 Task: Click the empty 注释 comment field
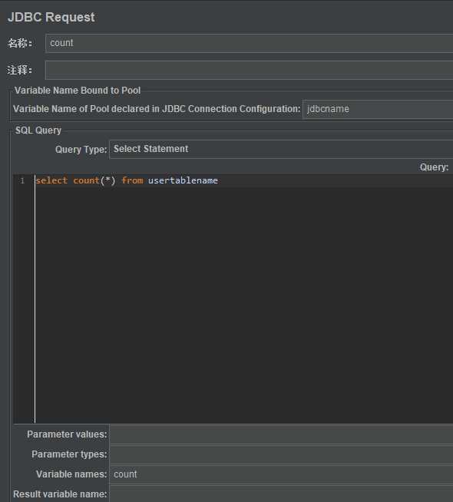pos(249,70)
